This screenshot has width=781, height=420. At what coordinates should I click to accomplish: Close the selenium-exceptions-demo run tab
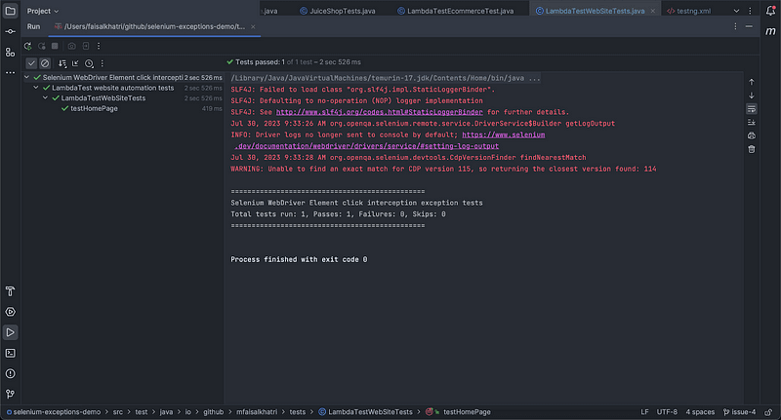tap(253, 27)
